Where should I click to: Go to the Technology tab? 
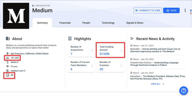point(108,23)
